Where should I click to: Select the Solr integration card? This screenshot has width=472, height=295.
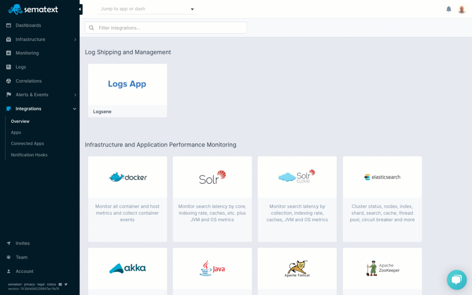212,199
